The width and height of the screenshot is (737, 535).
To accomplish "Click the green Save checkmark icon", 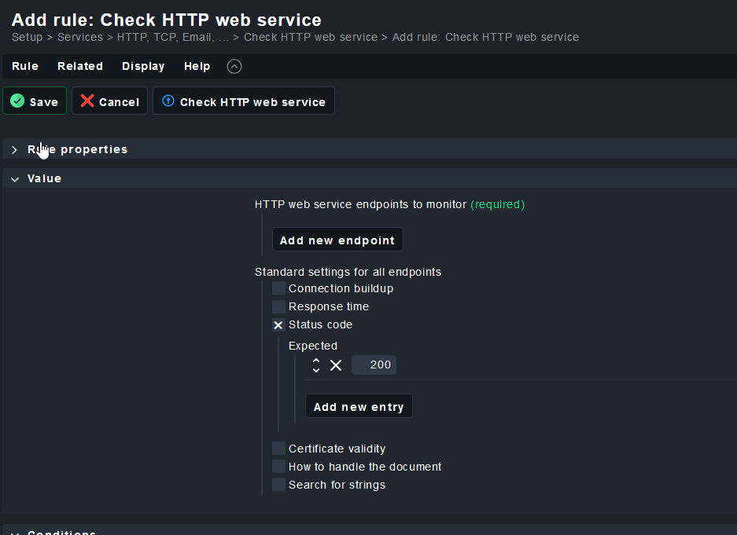I will click(17, 101).
